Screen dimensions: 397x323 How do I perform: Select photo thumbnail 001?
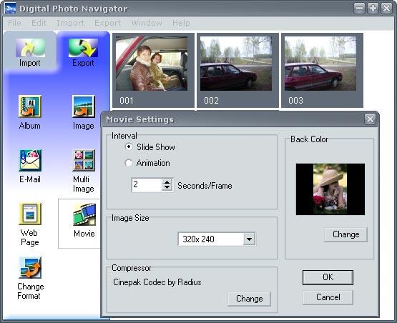tap(153, 70)
